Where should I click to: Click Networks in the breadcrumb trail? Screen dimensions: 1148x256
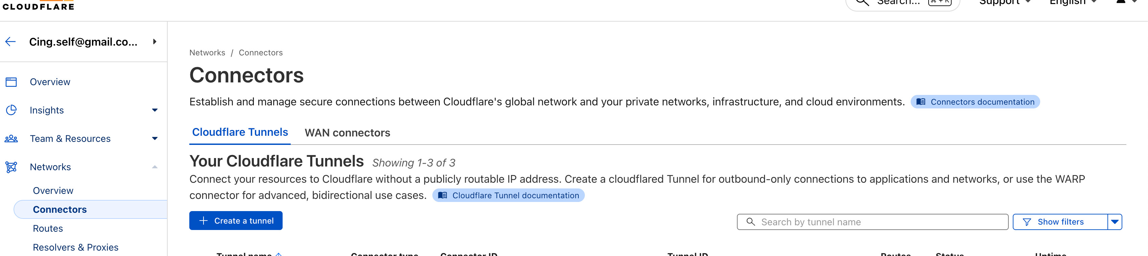click(x=207, y=53)
